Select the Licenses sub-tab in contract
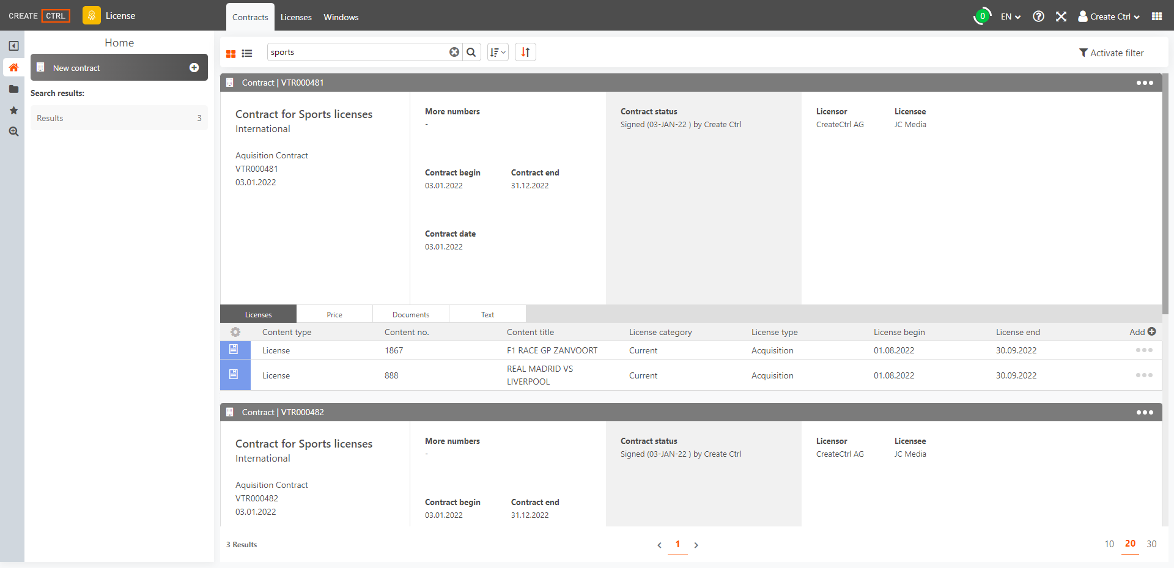The image size is (1174, 568). [258, 314]
